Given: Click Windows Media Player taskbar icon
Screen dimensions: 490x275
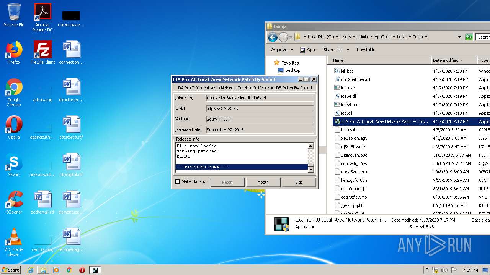Looking at the screenshot, I should pos(56,270).
